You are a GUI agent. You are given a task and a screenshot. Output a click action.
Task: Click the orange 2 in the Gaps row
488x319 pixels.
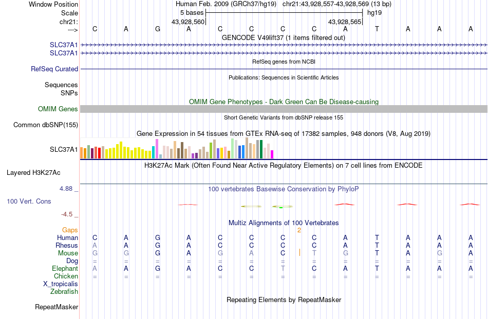(x=299, y=230)
